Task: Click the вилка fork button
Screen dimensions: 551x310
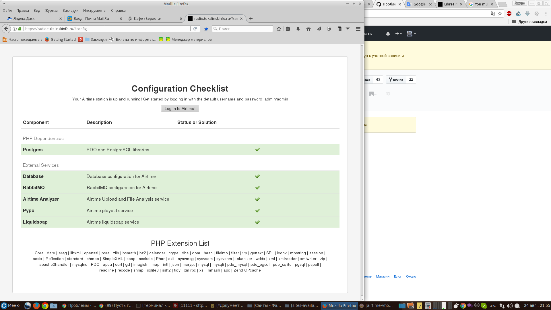Action: coord(396,80)
